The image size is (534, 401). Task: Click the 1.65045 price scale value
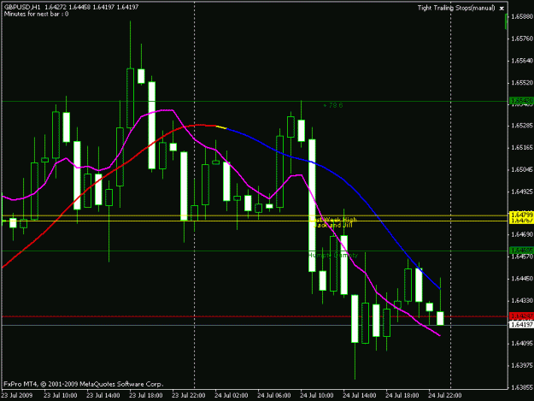pos(522,169)
